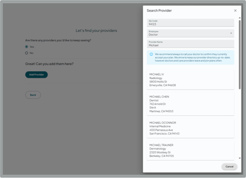Select the No radio button
Viewport: 246px width, 178px height.
click(x=27, y=53)
